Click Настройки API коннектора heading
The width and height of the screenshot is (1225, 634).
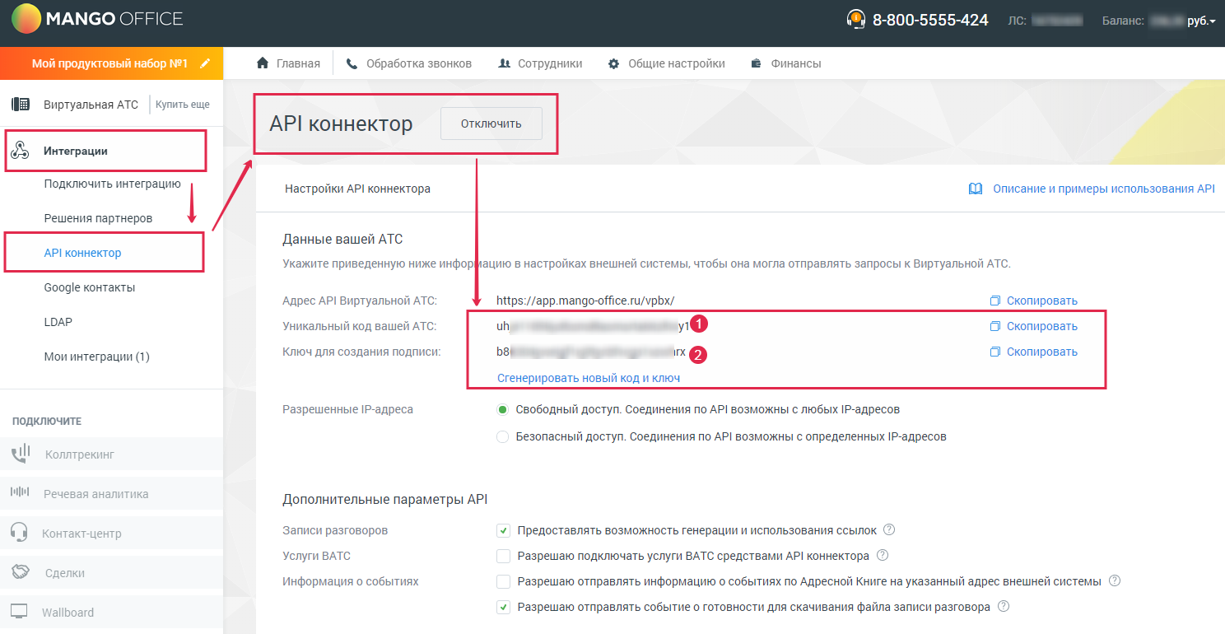(357, 189)
